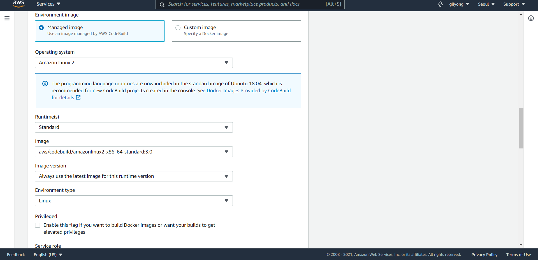
Task: Click 'Specify a Docker image' description text
Action: 206,34
